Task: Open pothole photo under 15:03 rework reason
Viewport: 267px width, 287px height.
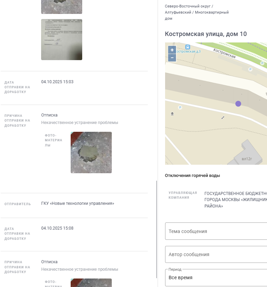Action: tap(91, 153)
